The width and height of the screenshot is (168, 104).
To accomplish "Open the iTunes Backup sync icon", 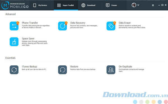I will click(14, 70).
